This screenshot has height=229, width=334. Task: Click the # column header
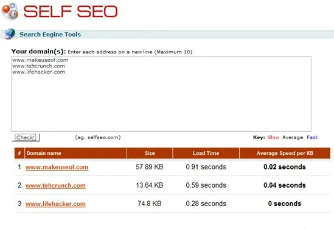coord(19,153)
